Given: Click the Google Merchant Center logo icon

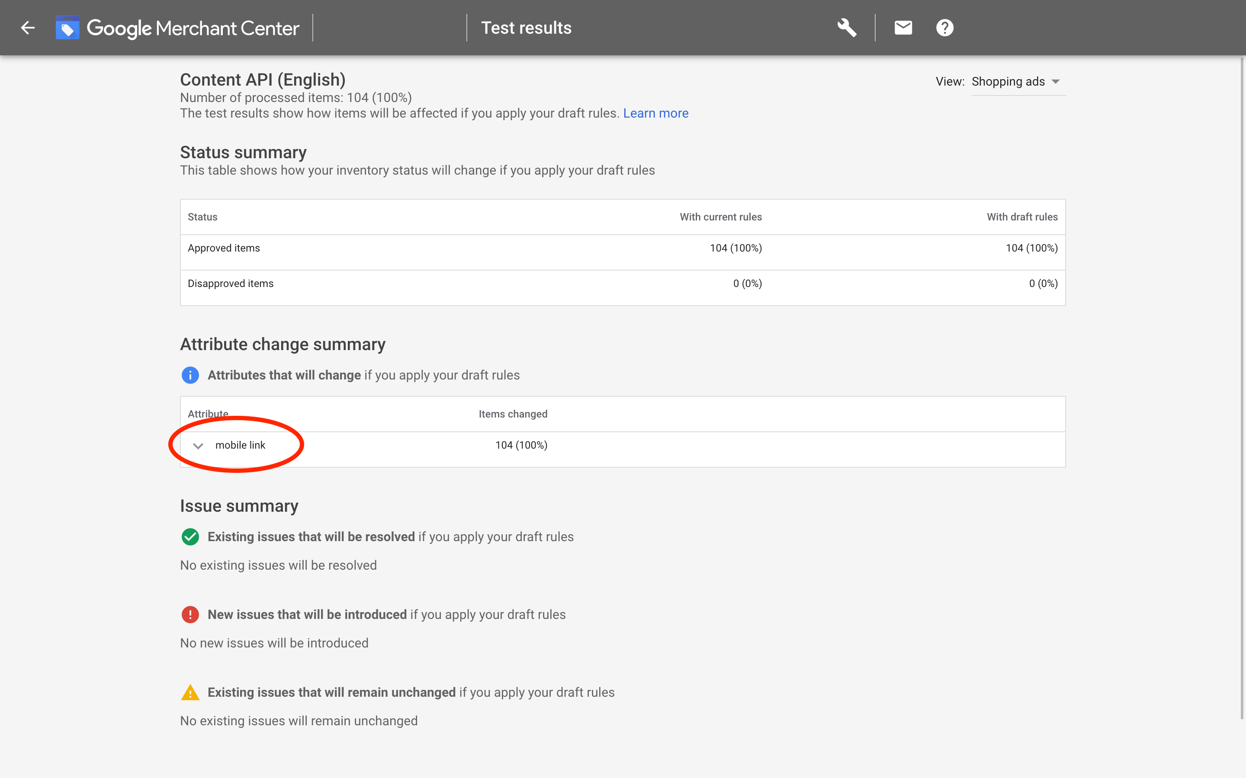Looking at the screenshot, I should click(67, 28).
